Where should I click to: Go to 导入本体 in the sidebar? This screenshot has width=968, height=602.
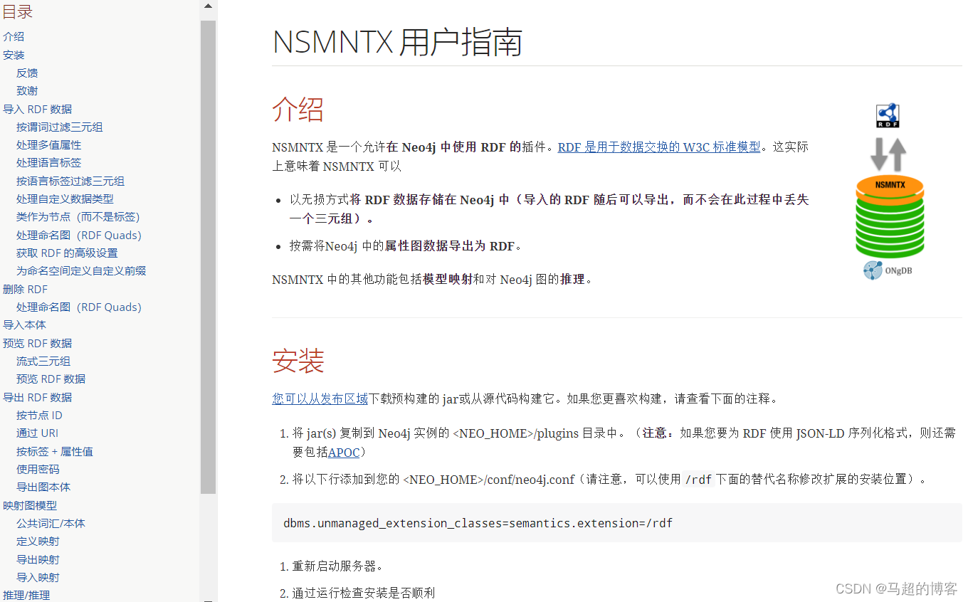24,324
